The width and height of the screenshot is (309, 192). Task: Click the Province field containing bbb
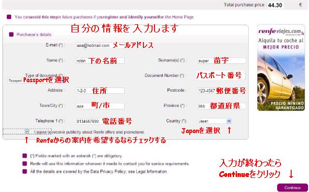pos(222,106)
